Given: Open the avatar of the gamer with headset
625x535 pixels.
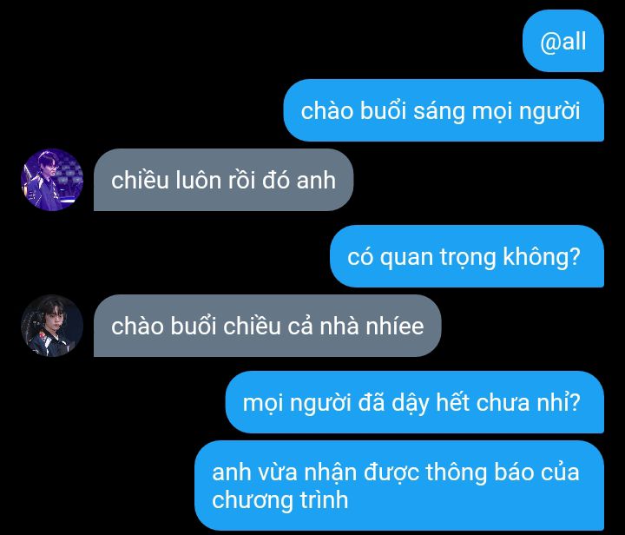Looking at the screenshot, I should [x=52, y=326].
